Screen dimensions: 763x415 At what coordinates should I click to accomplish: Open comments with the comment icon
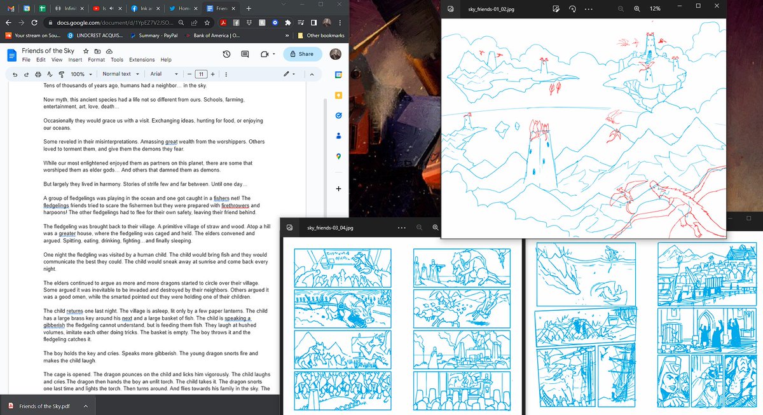tap(245, 54)
